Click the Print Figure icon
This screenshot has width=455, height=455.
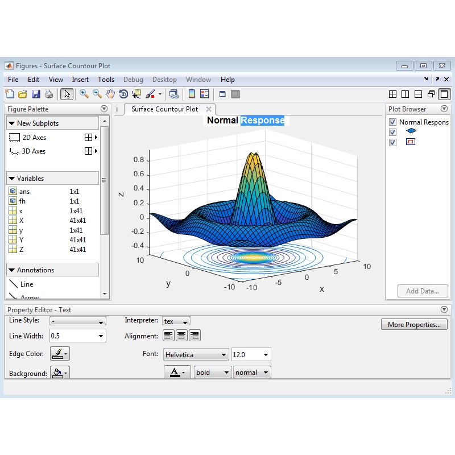pos(49,94)
